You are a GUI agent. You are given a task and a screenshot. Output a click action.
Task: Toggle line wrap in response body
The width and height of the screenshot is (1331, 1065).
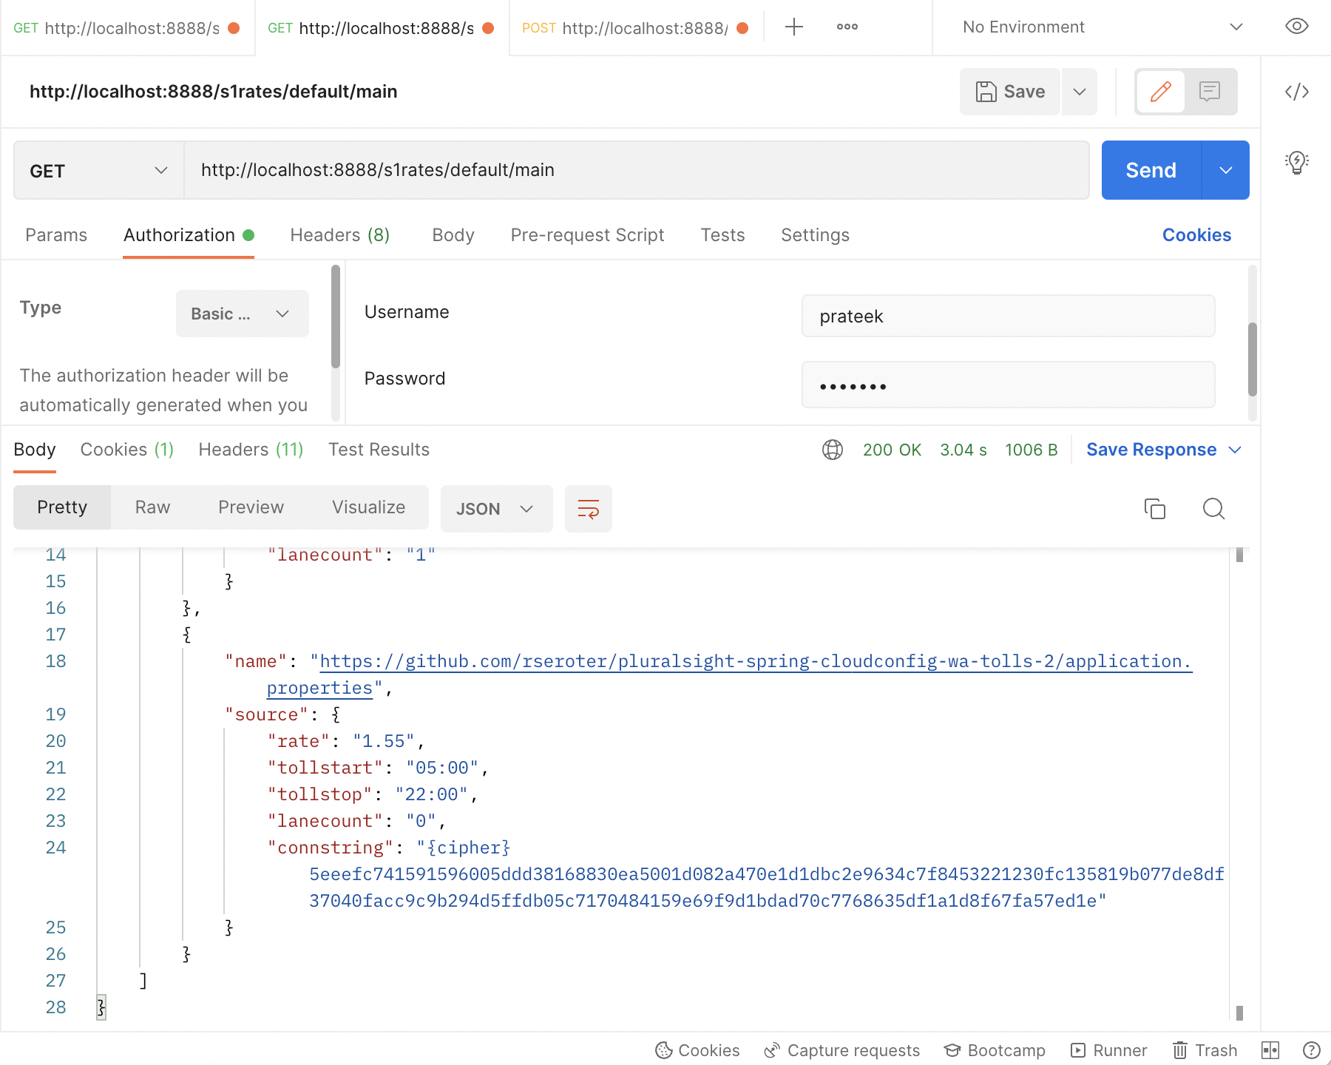pyautogui.click(x=589, y=509)
